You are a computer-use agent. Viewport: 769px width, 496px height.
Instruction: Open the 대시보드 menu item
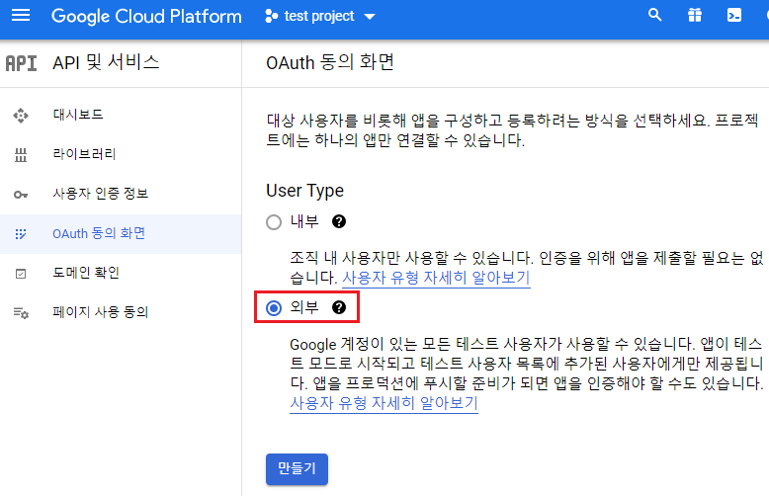pos(121,116)
